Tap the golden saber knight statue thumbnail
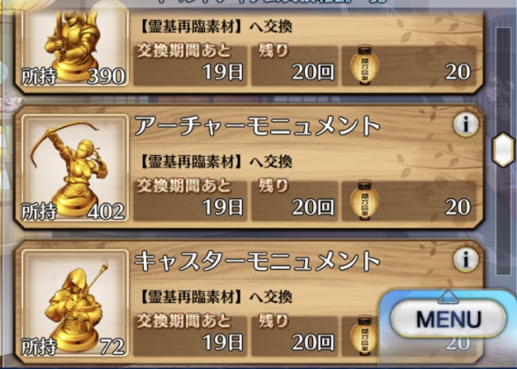Screen dimensions: 517x369 pyautogui.click(x=75, y=47)
